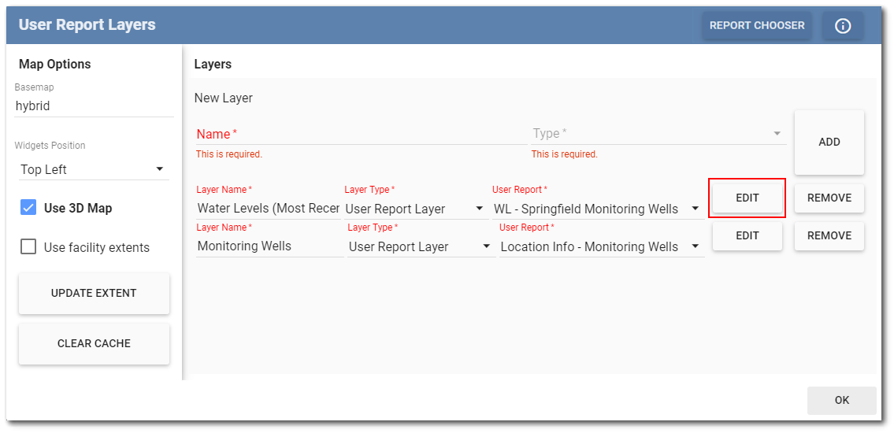
Task: Click the Update Extent button
Action: click(x=94, y=293)
